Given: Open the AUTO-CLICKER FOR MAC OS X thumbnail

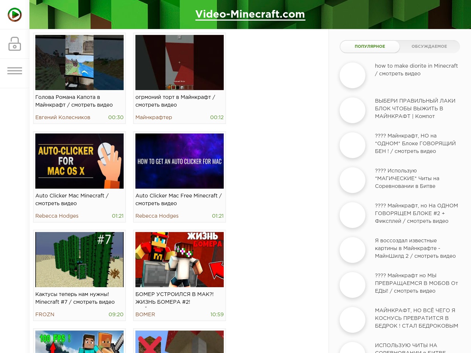Looking at the screenshot, I should tap(79, 161).
